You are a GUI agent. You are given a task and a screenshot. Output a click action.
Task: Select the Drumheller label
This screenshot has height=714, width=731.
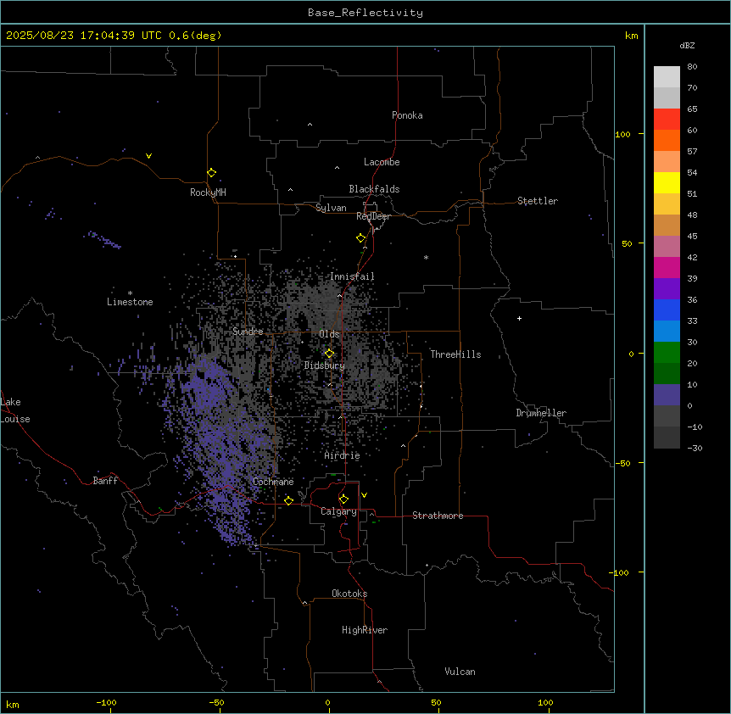click(541, 413)
